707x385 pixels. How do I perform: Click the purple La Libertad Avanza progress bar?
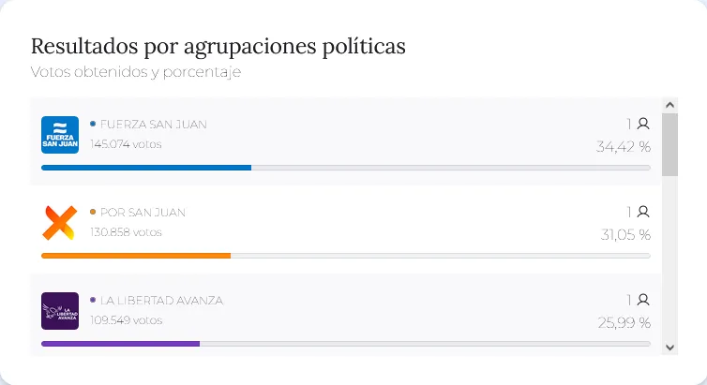pos(120,344)
